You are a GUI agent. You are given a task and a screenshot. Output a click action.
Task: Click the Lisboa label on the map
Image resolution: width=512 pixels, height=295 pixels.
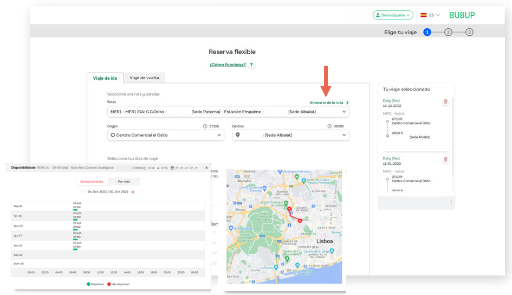click(x=325, y=241)
